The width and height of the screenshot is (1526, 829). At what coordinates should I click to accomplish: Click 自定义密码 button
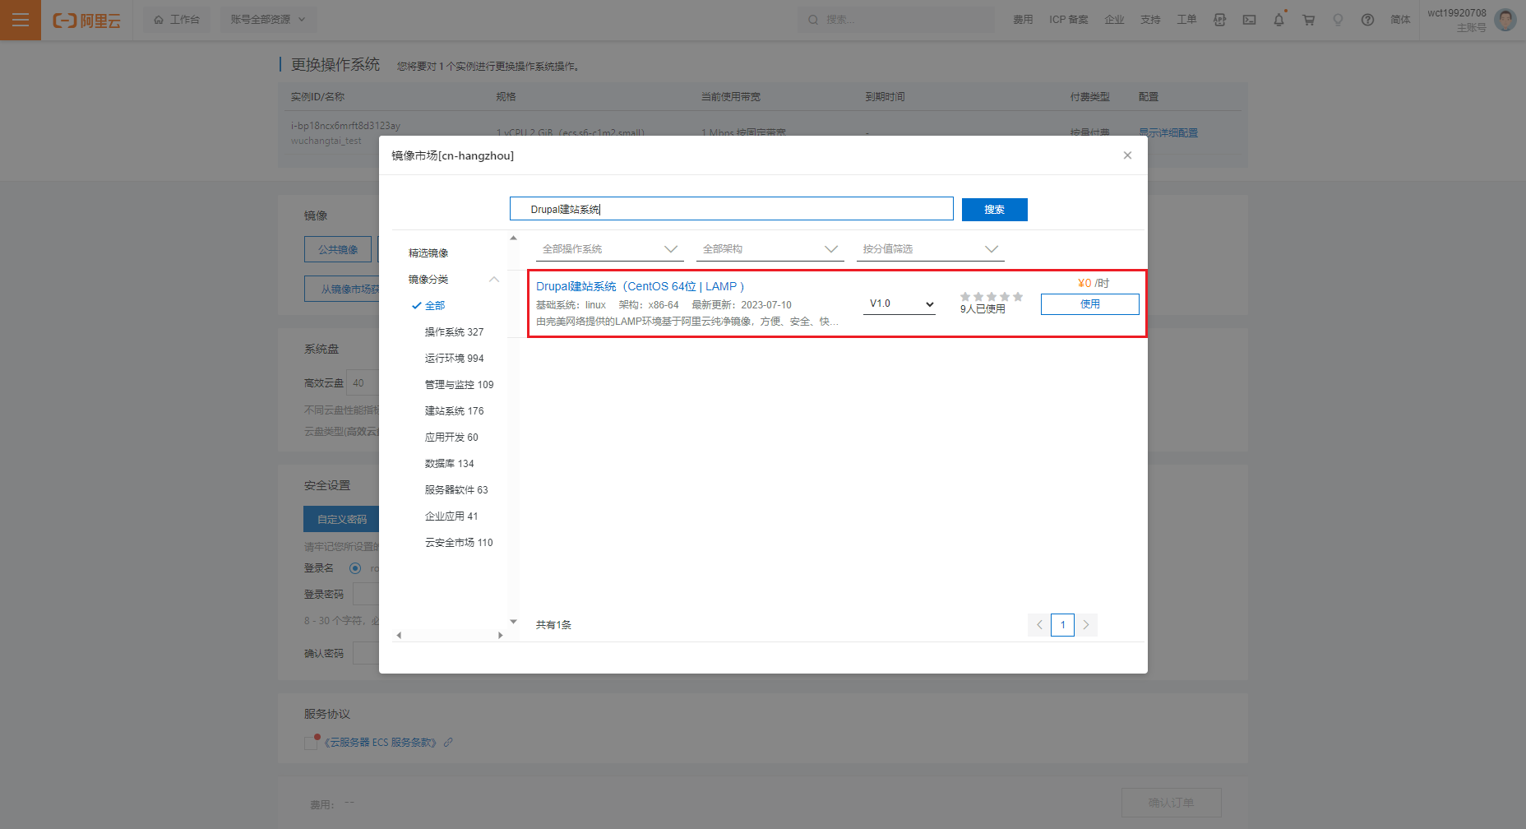click(342, 519)
